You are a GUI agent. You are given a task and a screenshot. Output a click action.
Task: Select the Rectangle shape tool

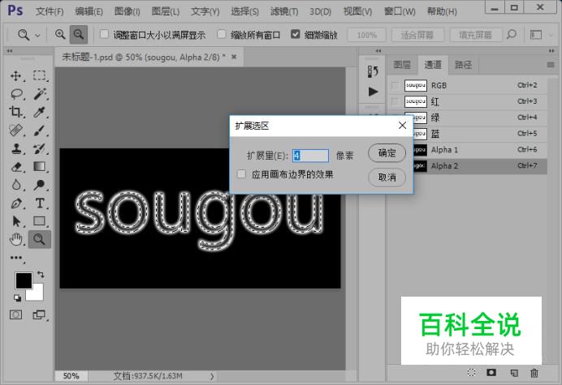40,221
